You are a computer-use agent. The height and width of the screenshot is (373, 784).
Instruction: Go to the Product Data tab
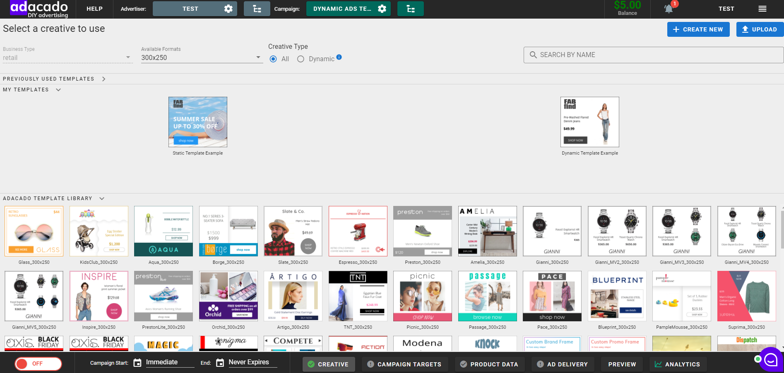click(x=490, y=364)
